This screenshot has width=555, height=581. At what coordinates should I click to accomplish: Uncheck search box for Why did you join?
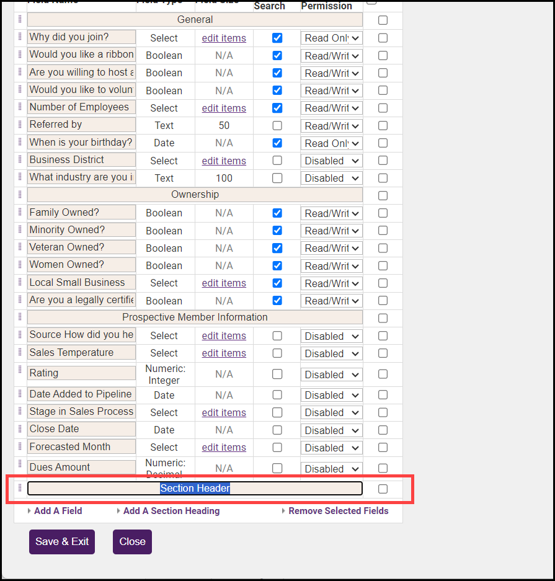[277, 38]
